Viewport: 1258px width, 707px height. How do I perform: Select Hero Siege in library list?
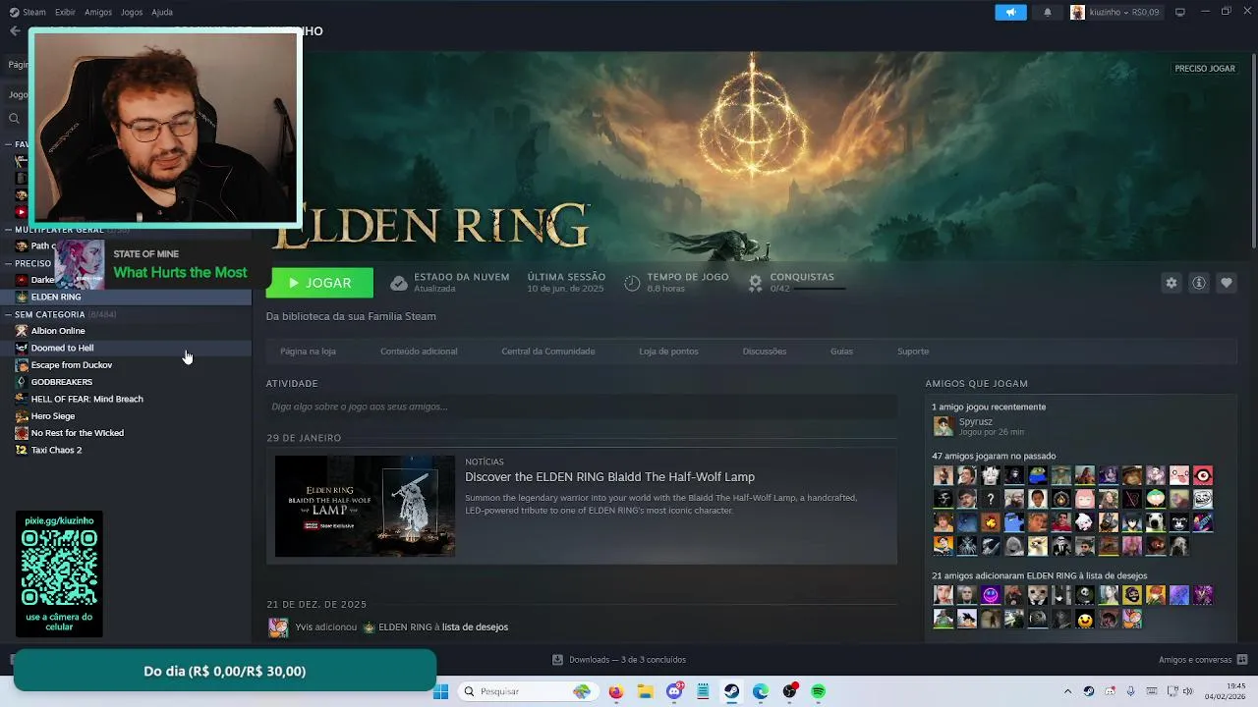(x=126, y=415)
